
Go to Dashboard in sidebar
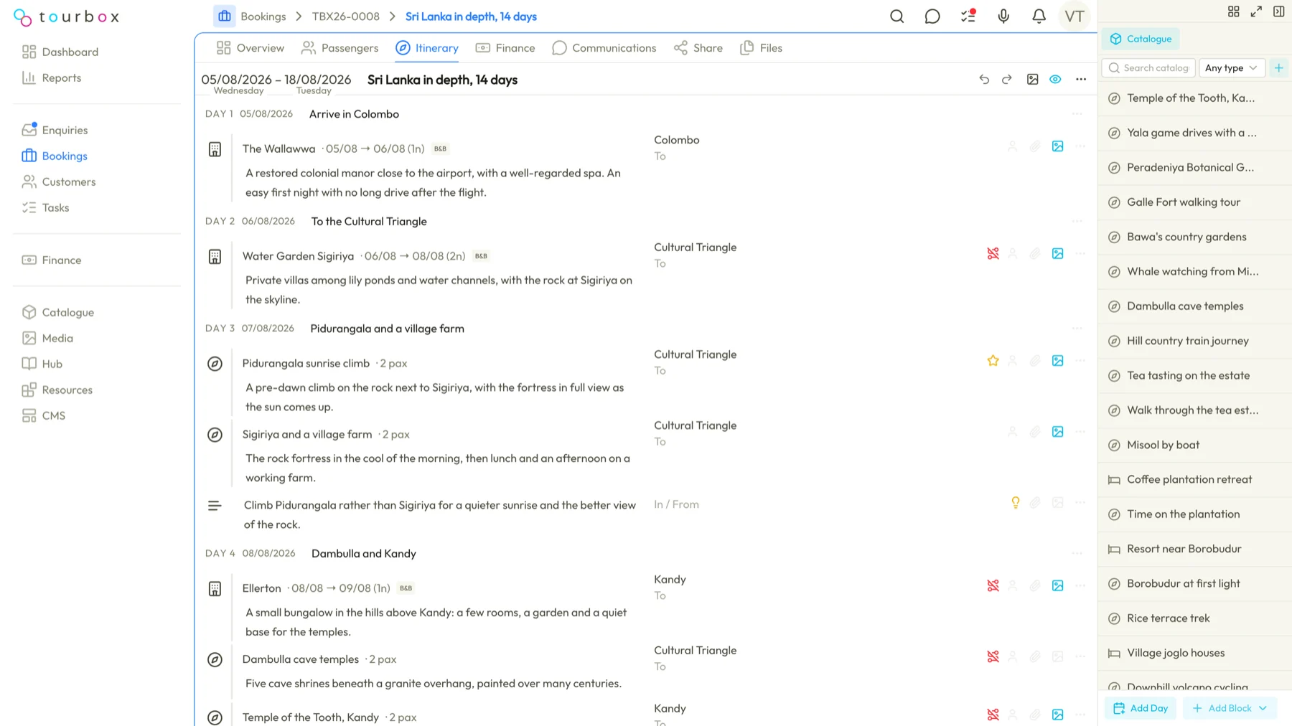pyautogui.click(x=60, y=52)
